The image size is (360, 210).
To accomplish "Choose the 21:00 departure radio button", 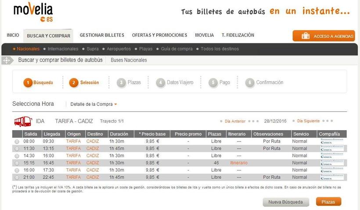I will tap(17, 178).
